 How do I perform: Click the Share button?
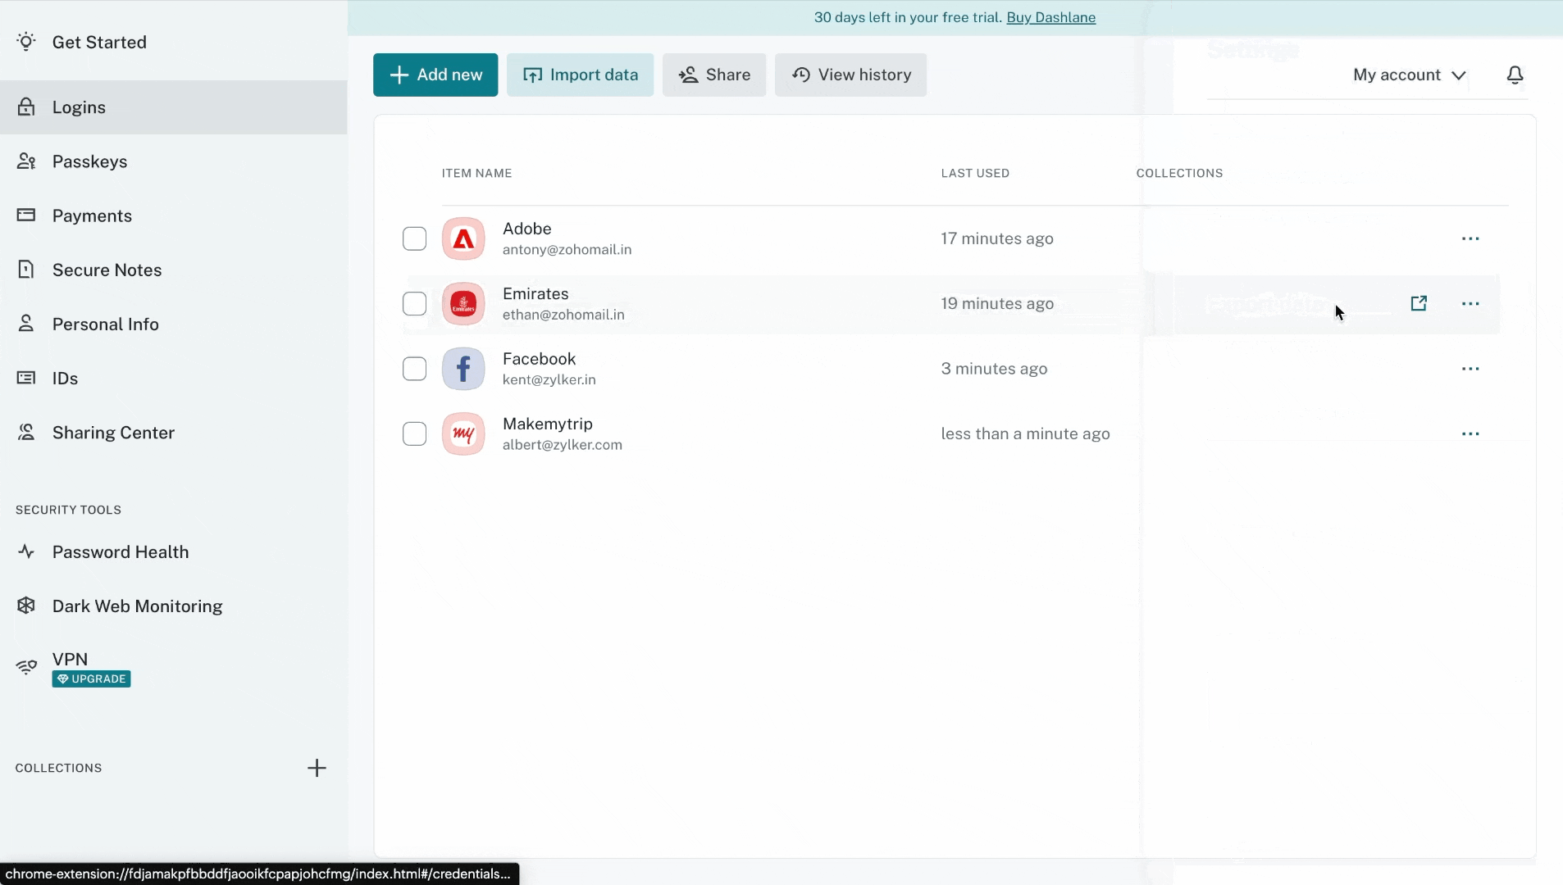714,75
